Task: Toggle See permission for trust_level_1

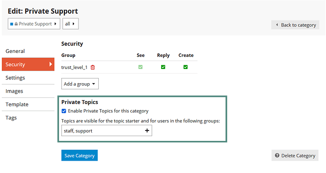Action: (140, 67)
